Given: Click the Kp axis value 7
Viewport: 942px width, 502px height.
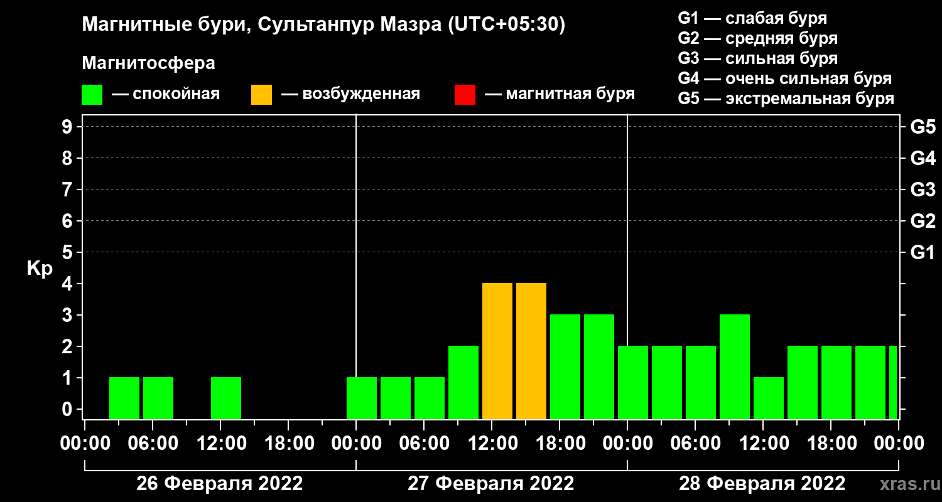Looking at the screenshot, I should (x=68, y=190).
